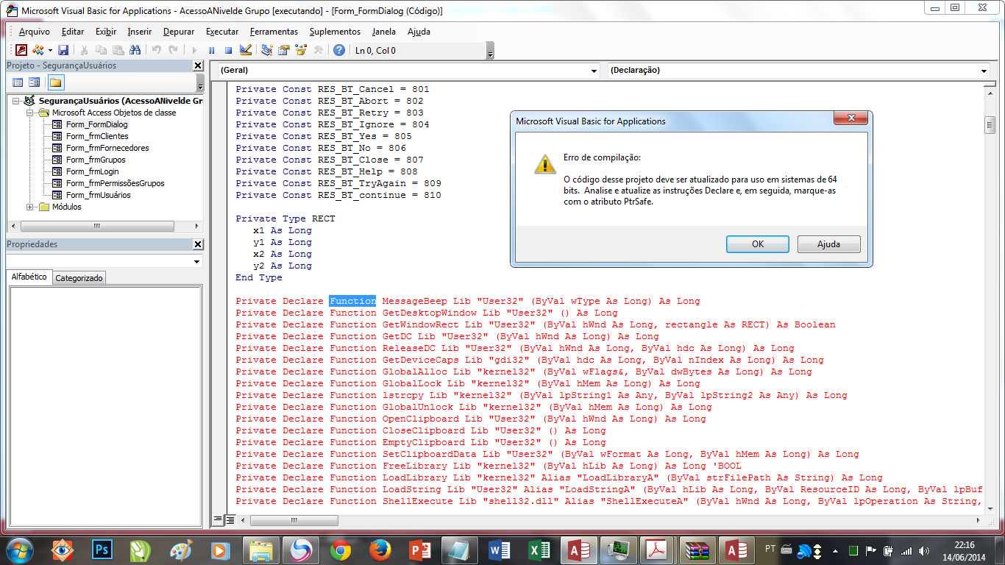Open Windows Start button
The image size is (1005, 565).
pyautogui.click(x=19, y=550)
